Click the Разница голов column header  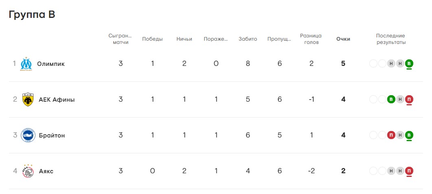(311, 39)
